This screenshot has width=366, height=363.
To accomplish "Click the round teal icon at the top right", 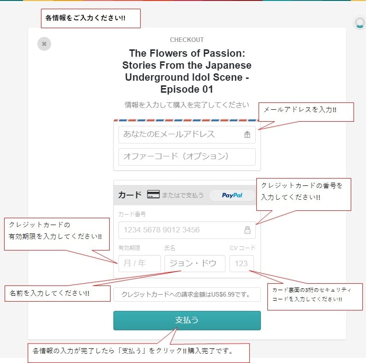I will 360,23.
